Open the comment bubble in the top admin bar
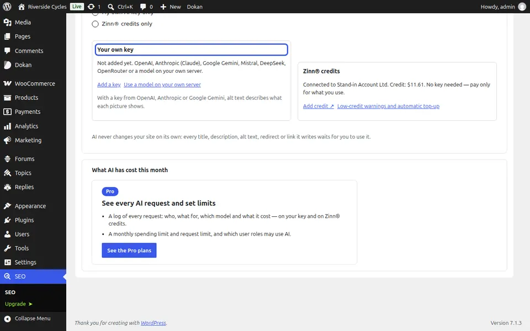This screenshot has width=530, height=331. (x=143, y=7)
